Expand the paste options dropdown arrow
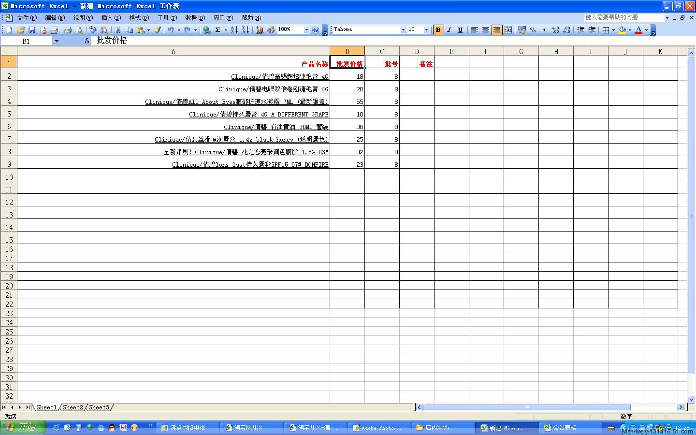This screenshot has height=435, width=696. click(x=148, y=30)
